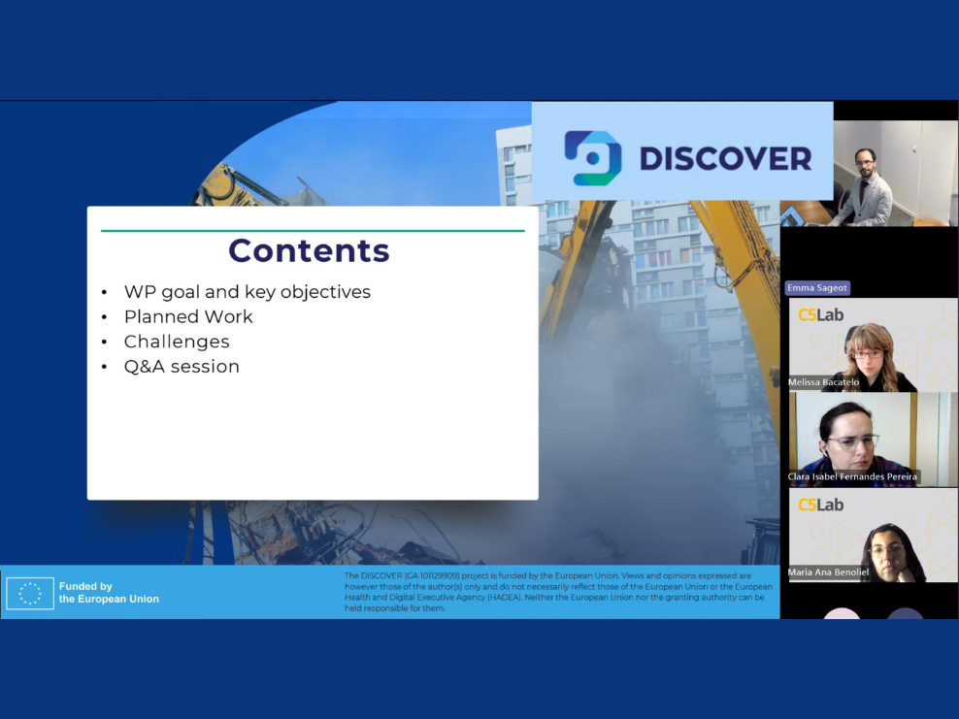Select the 'Planned Work' bullet item

188,317
